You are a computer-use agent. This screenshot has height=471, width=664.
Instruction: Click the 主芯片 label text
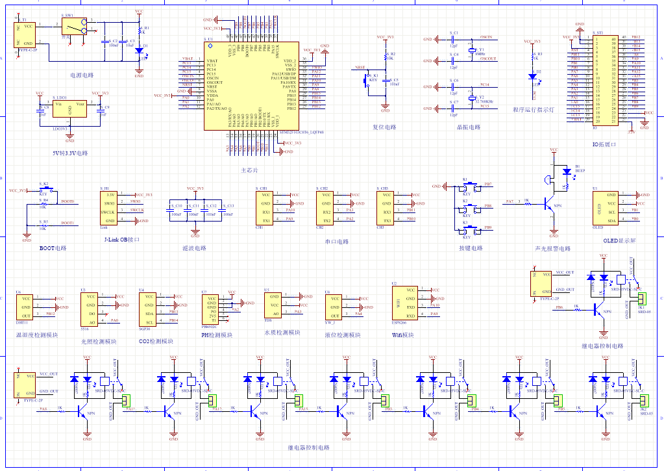tap(249, 170)
